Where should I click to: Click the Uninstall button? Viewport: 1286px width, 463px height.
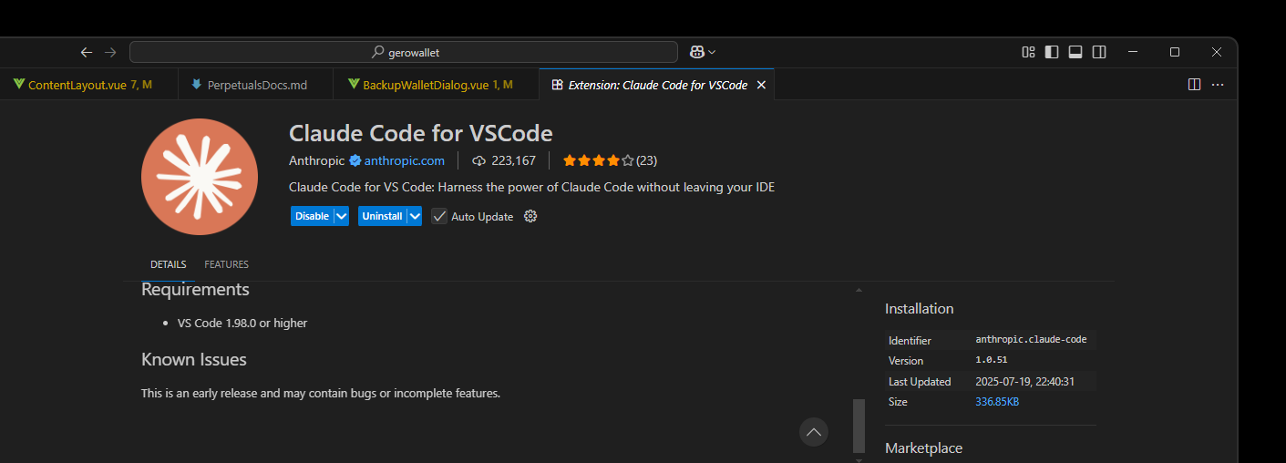tap(382, 216)
